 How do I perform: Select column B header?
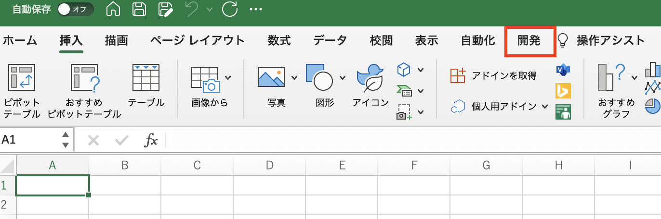coord(125,166)
